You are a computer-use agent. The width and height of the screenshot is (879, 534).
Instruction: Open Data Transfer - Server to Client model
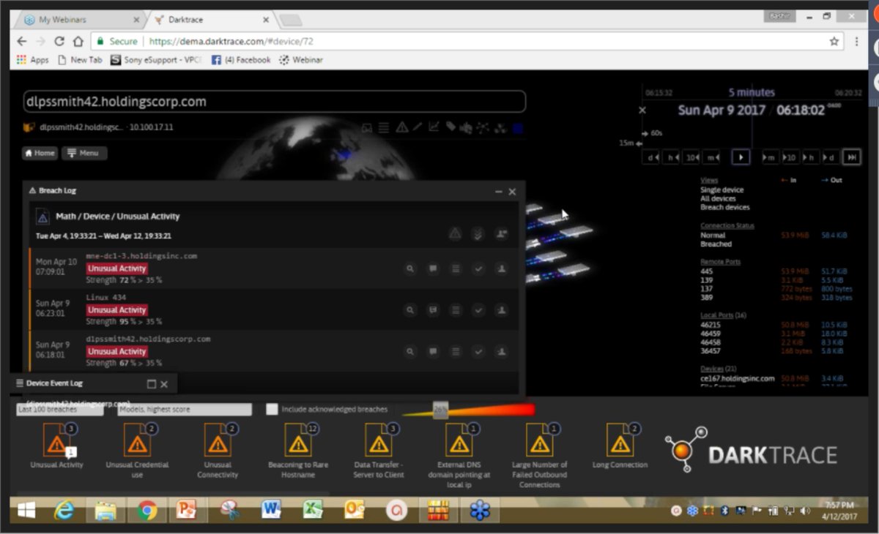coord(379,441)
